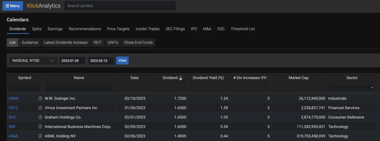The image size is (380, 141).
Task: Sort by the Sector column header
Action: pyautogui.click(x=352, y=78)
